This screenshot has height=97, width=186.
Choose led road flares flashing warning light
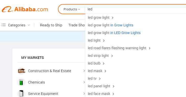click(117, 48)
